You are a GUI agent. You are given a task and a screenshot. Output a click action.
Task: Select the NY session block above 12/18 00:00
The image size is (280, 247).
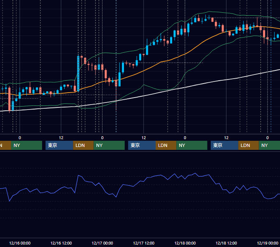click(x=192, y=145)
